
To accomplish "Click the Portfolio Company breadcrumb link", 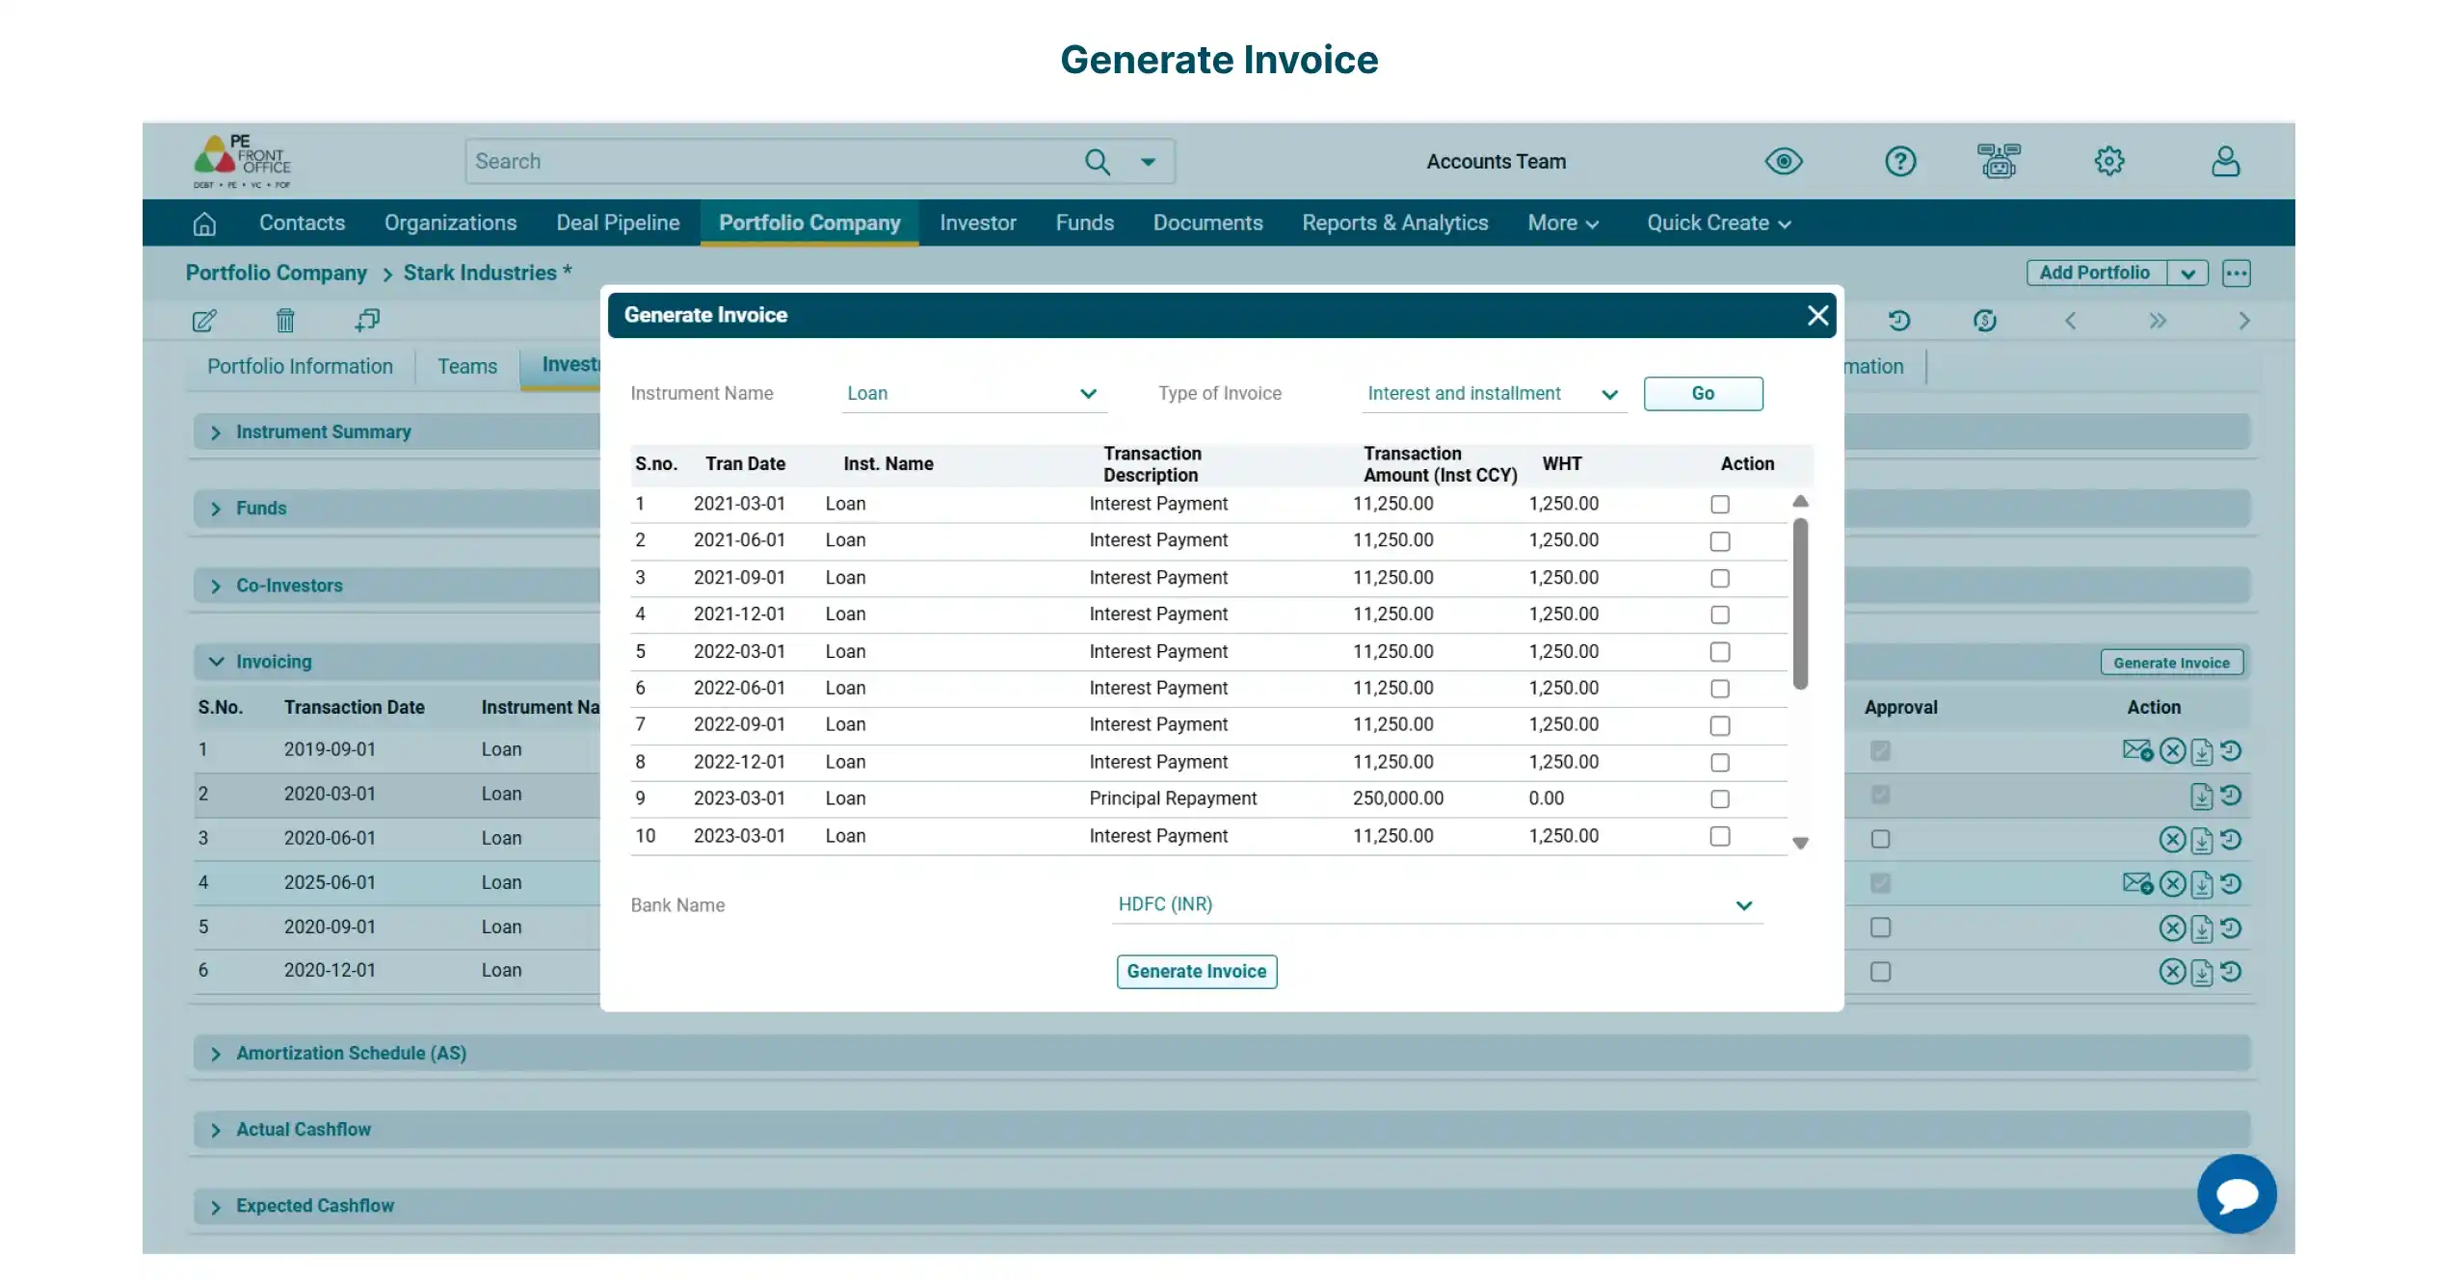I will (x=276, y=274).
